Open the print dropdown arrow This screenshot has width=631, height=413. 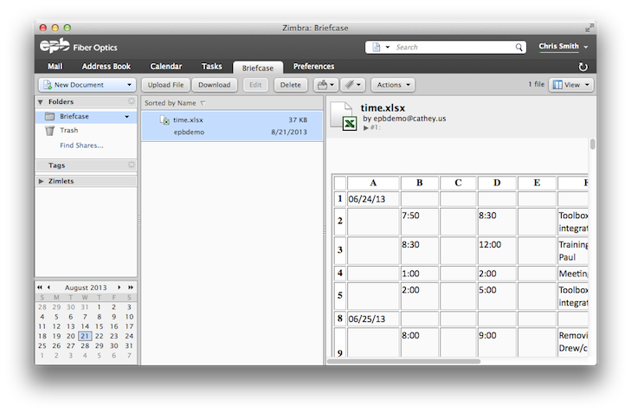[332, 85]
